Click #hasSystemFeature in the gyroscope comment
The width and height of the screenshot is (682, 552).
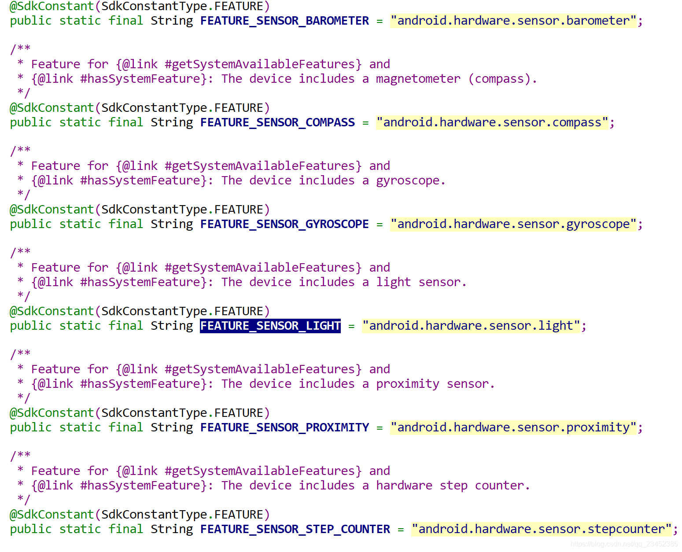point(140,180)
